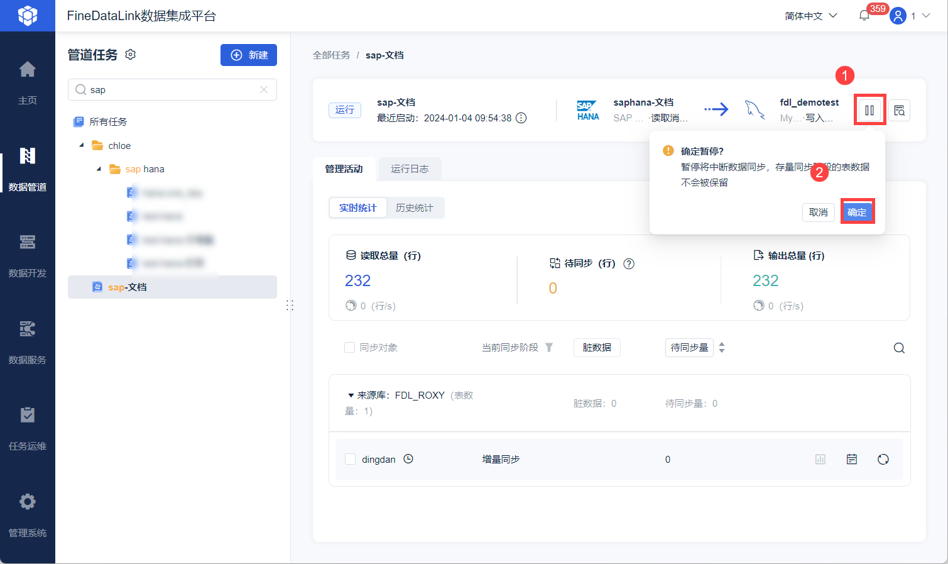The image size is (948, 564).
Task: Open user menu chevron next to 1
Action: (926, 16)
